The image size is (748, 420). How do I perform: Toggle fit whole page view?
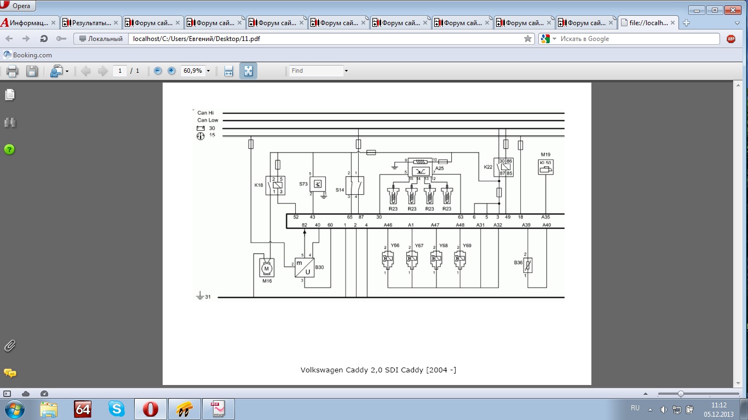[248, 71]
